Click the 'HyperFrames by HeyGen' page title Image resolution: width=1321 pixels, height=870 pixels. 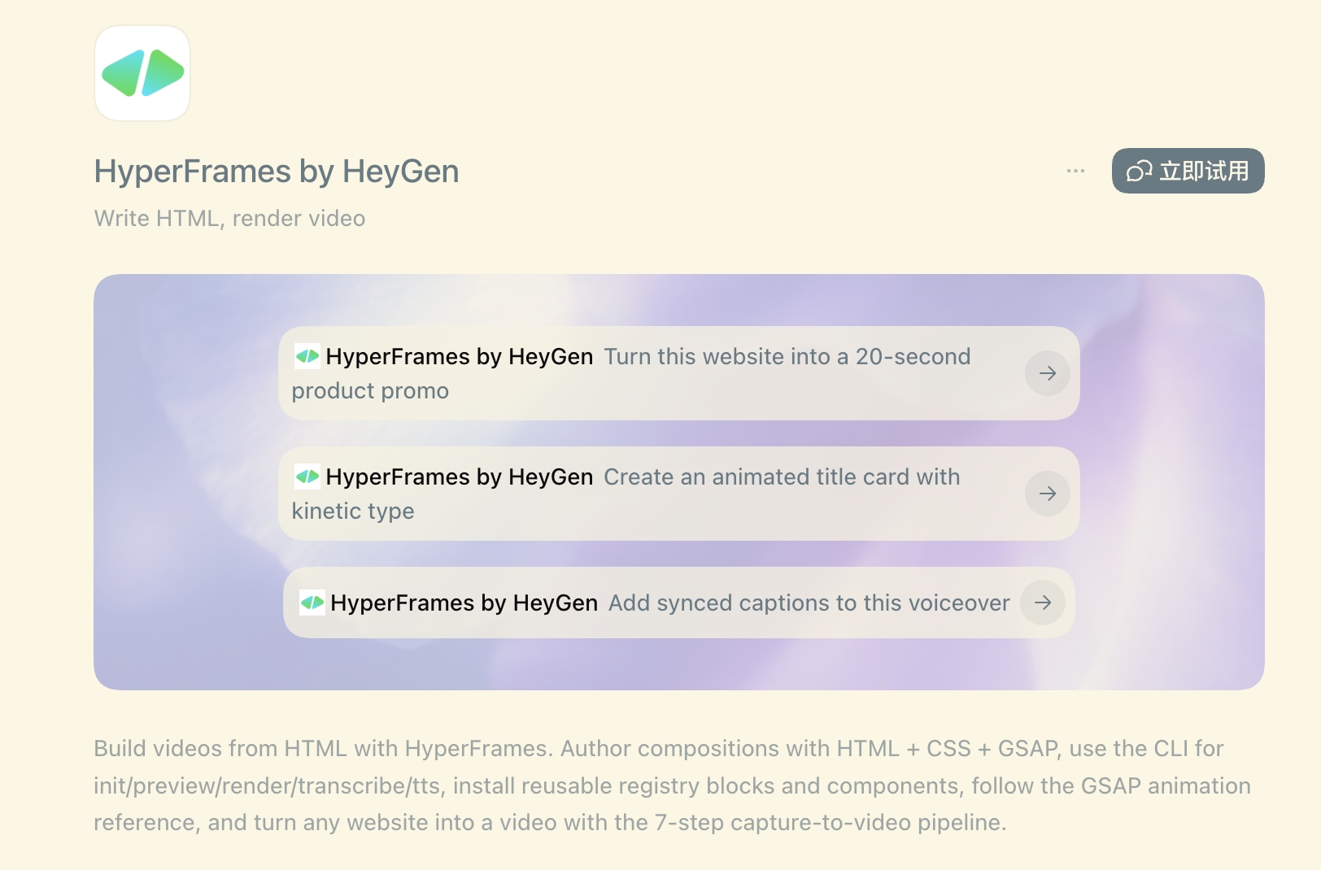click(x=277, y=172)
